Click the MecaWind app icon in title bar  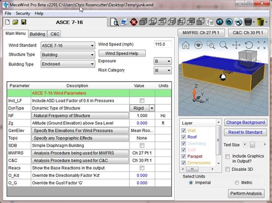tap(5, 5)
